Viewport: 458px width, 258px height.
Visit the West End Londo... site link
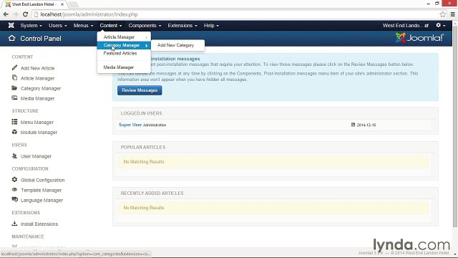[402, 26]
